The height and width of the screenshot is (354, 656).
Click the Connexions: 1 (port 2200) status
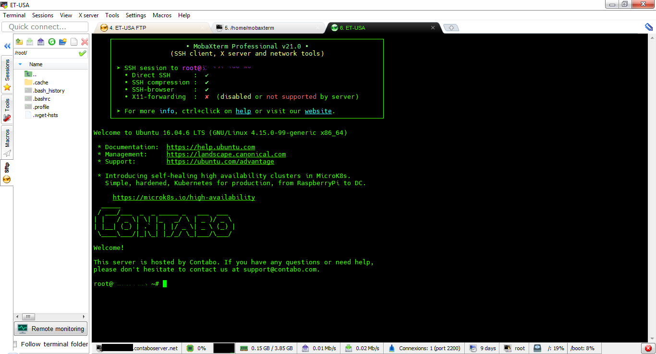coord(425,348)
